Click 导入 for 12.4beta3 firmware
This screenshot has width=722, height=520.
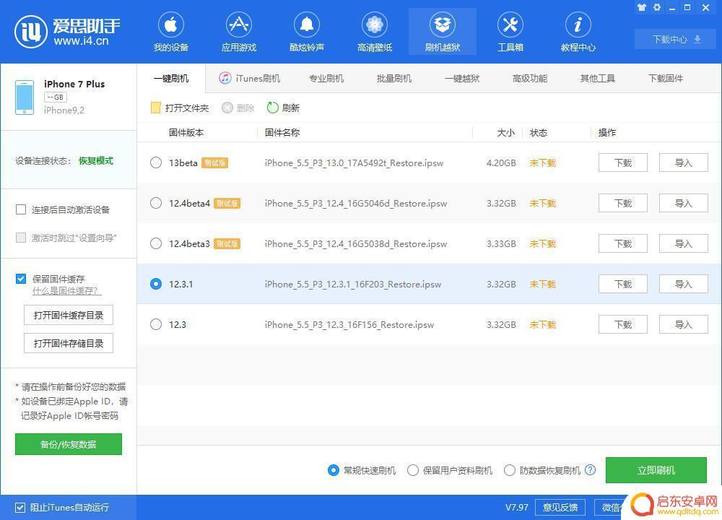click(684, 243)
